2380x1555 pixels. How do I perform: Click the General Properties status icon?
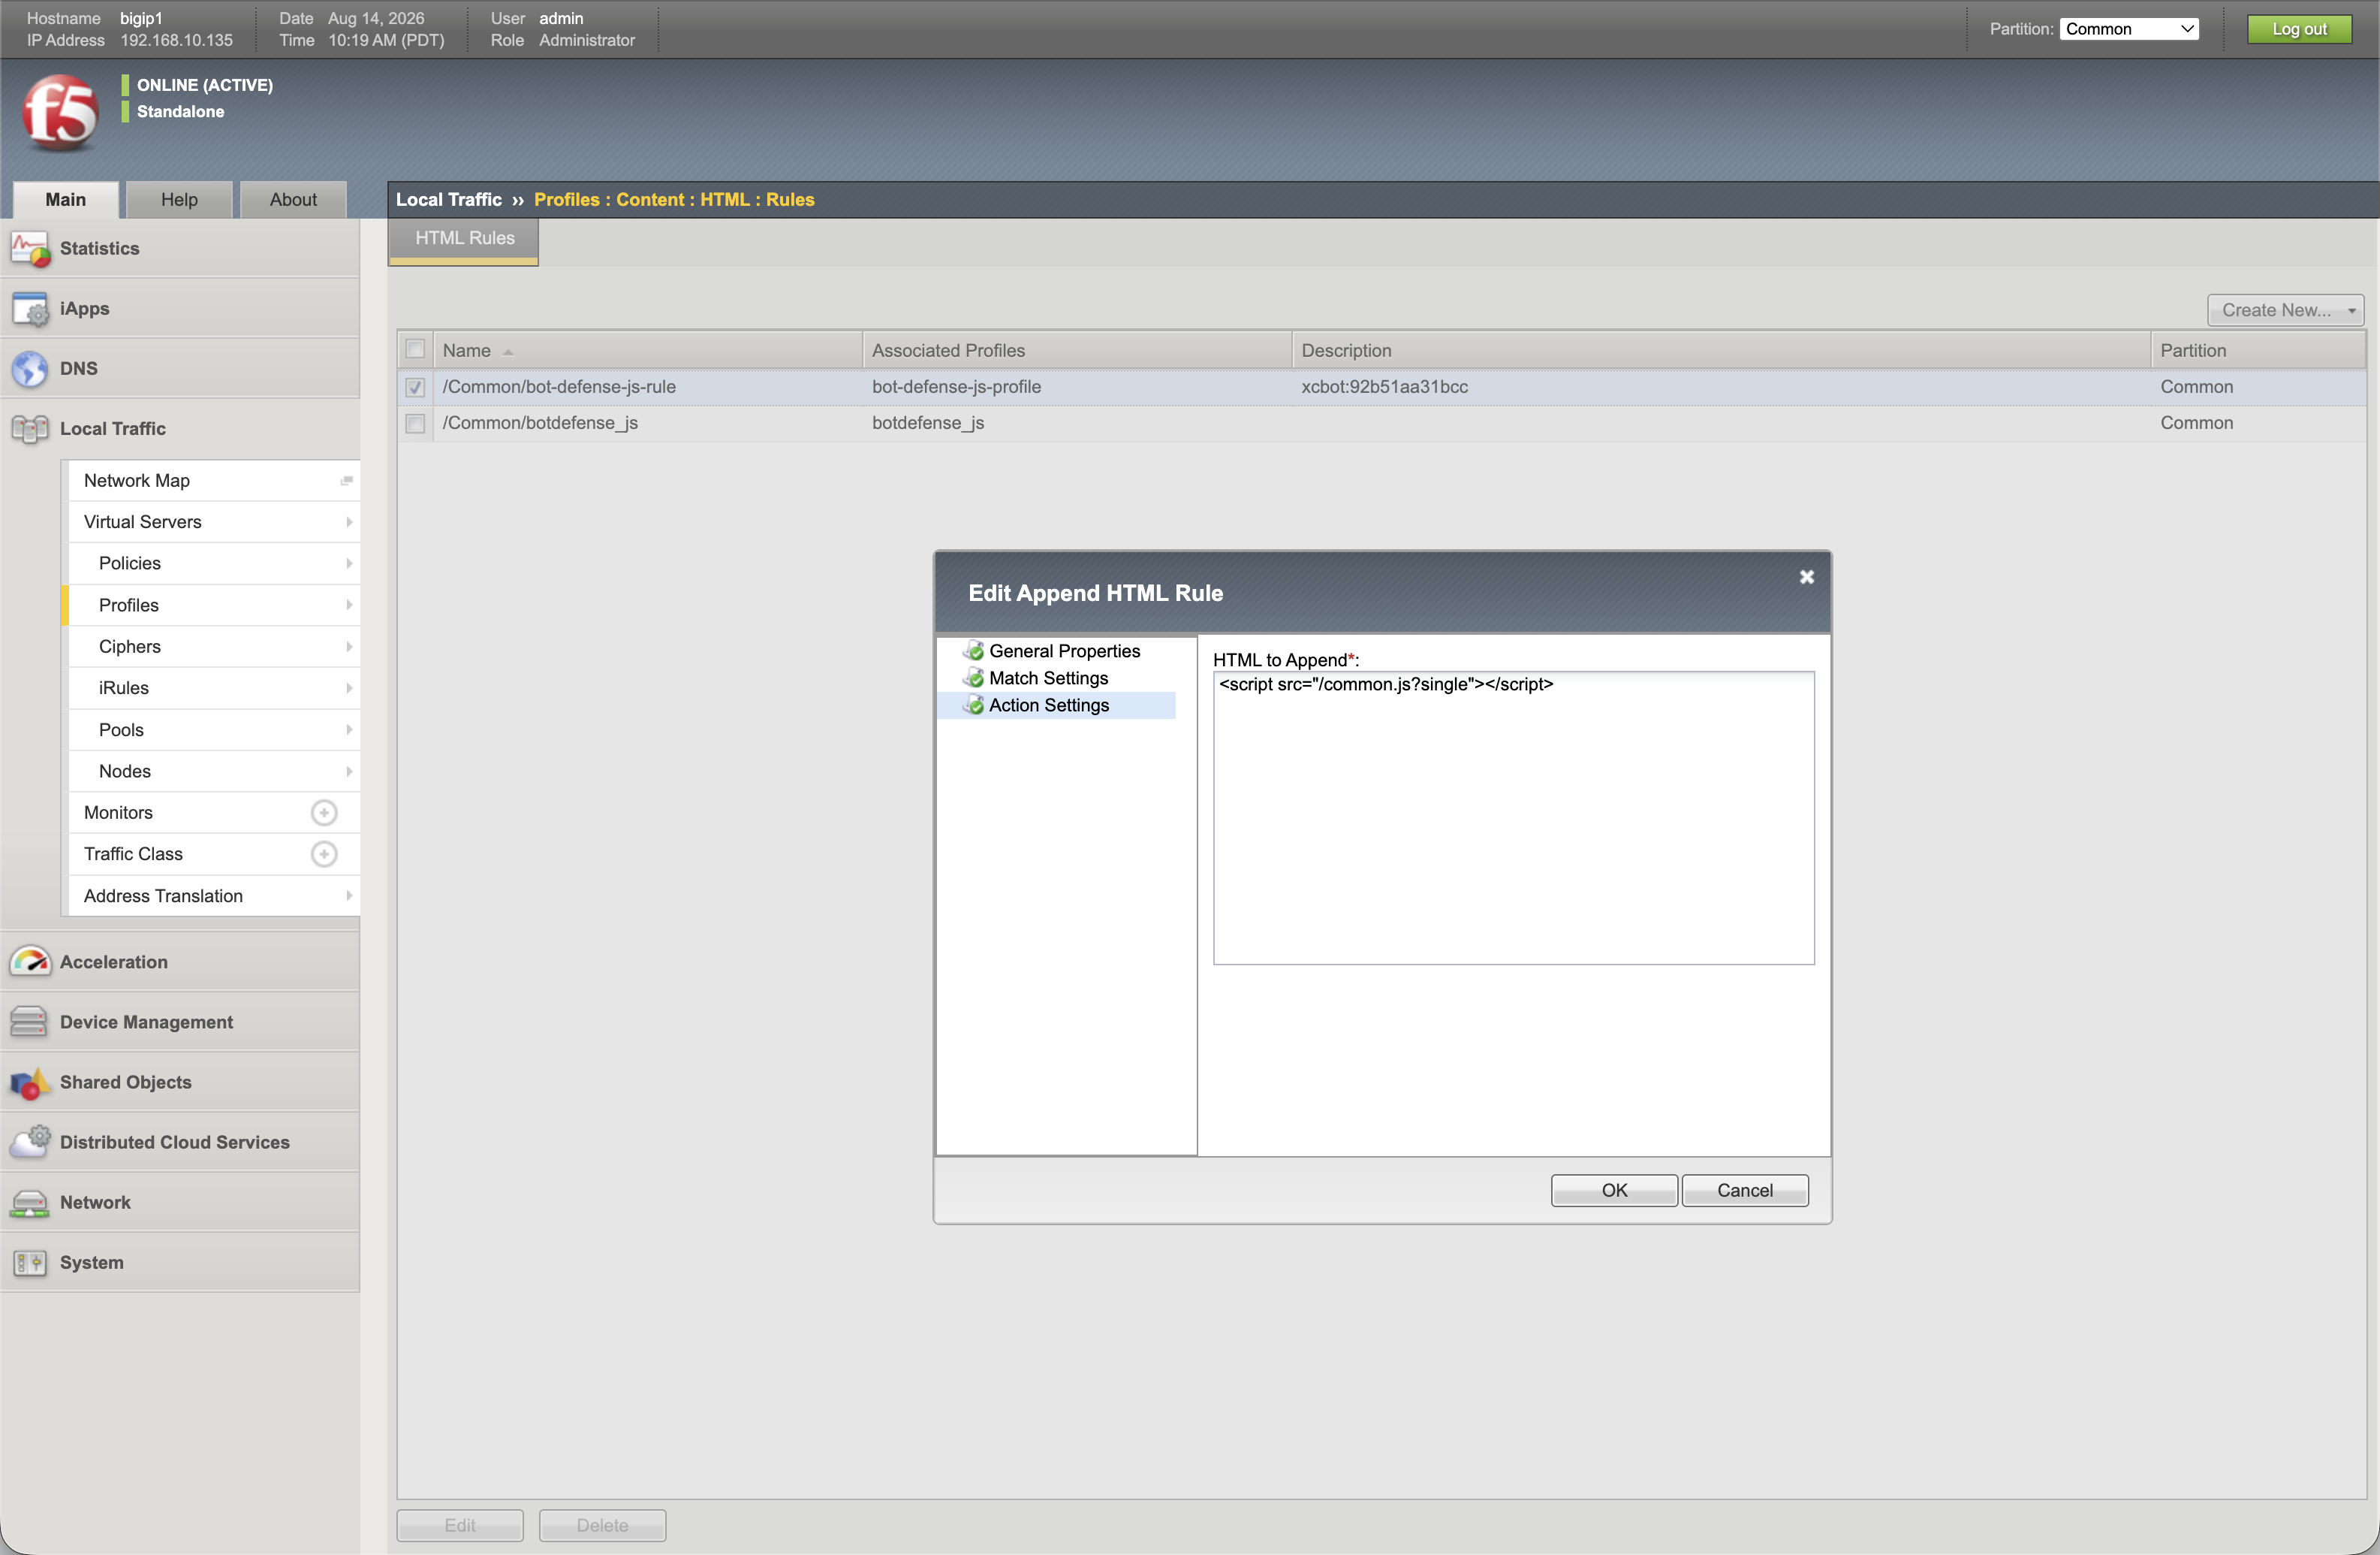click(x=974, y=651)
